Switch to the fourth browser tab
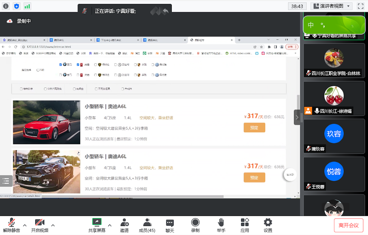The width and height of the screenshot is (368, 235). coord(164,40)
